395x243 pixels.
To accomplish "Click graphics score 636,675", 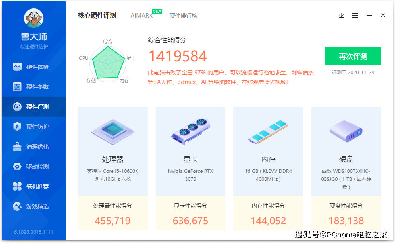I will 190,221.
